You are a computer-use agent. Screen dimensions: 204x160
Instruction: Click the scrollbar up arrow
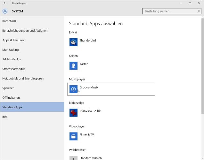203,17
